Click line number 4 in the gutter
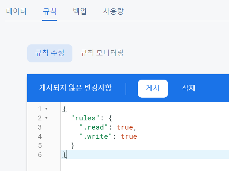This screenshot has width=229, height=171. 40,137
